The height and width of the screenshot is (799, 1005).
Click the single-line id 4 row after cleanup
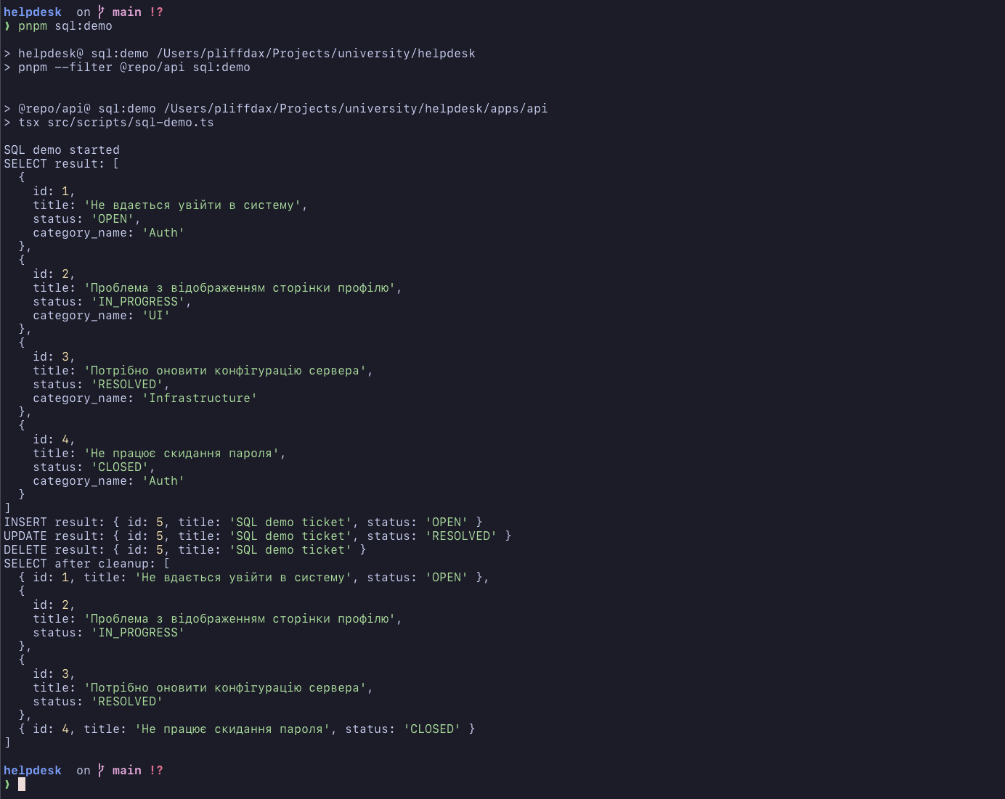[x=247, y=729]
